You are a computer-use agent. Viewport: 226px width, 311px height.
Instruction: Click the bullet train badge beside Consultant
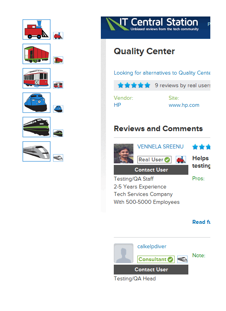click(182, 259)
